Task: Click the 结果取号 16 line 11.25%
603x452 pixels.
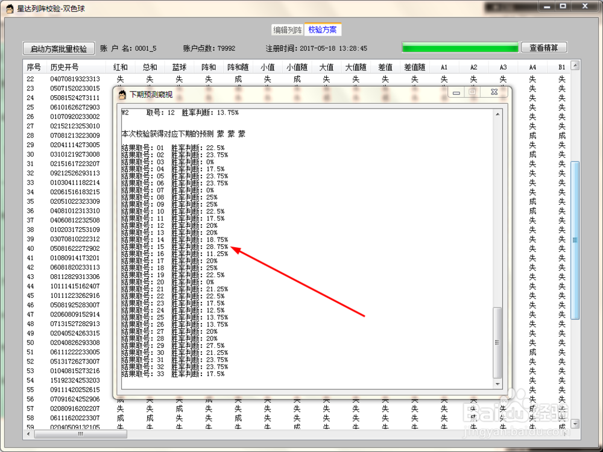Action: 175,254
